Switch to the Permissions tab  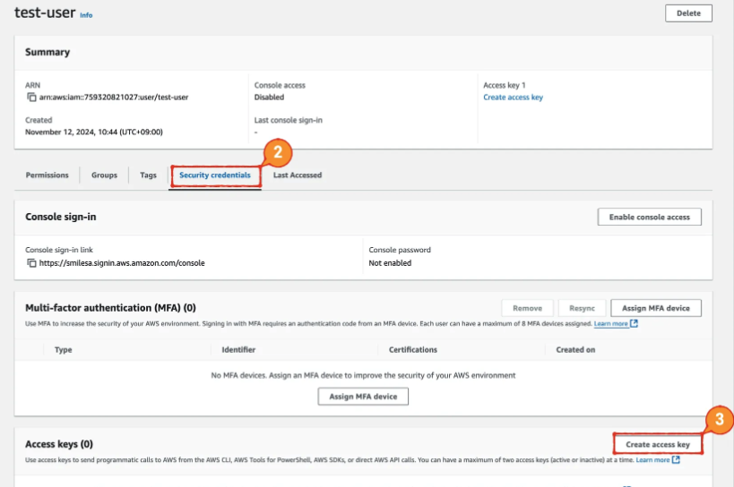47,175
